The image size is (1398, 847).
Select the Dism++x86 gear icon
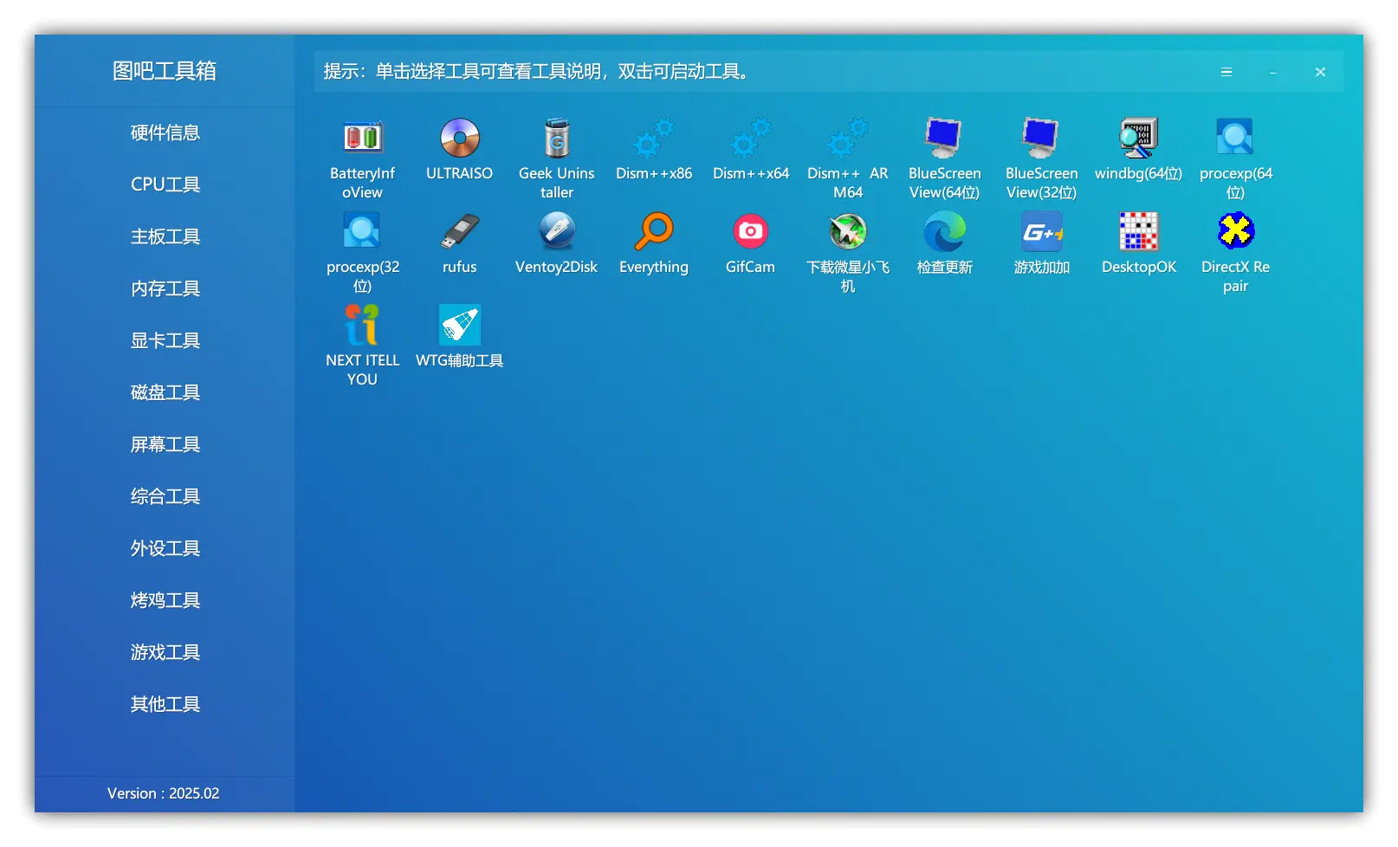click(x=654, y=138)
